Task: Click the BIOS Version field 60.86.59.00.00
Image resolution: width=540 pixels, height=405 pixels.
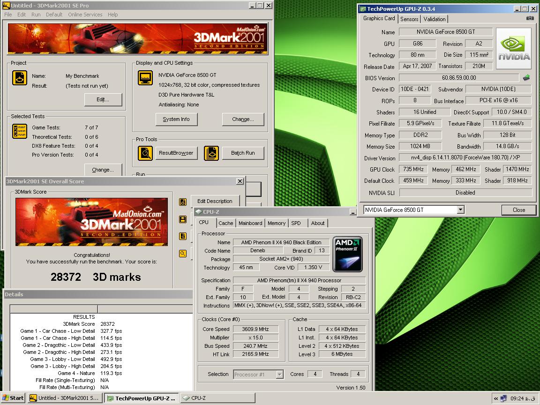Action: (x=459, y=78)
